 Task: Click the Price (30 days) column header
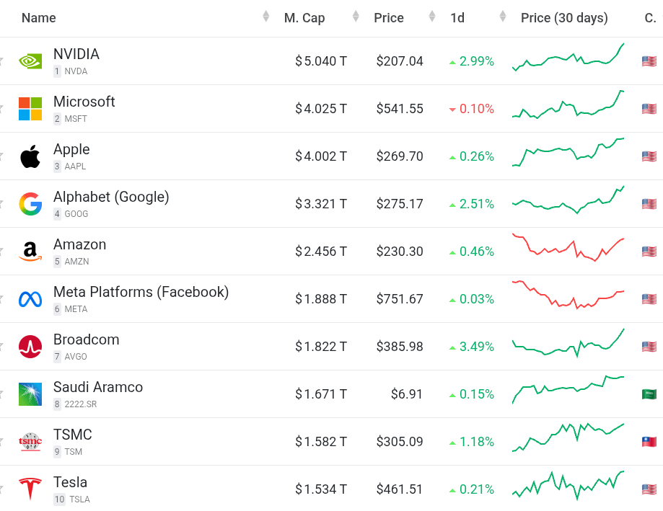pos(564,18)
